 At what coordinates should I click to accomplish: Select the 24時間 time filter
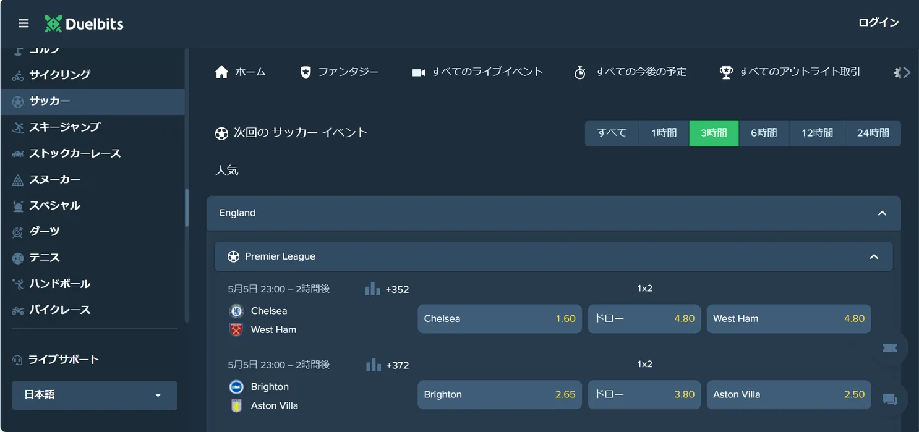[873, 133]
